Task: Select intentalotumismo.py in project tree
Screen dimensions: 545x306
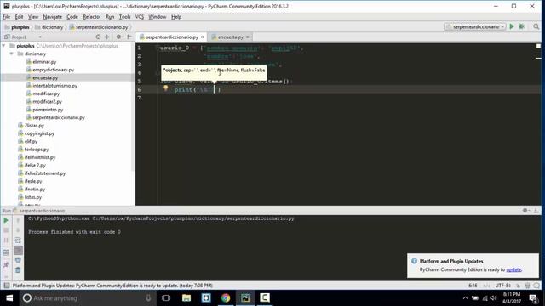Action: tap(54, 86)
